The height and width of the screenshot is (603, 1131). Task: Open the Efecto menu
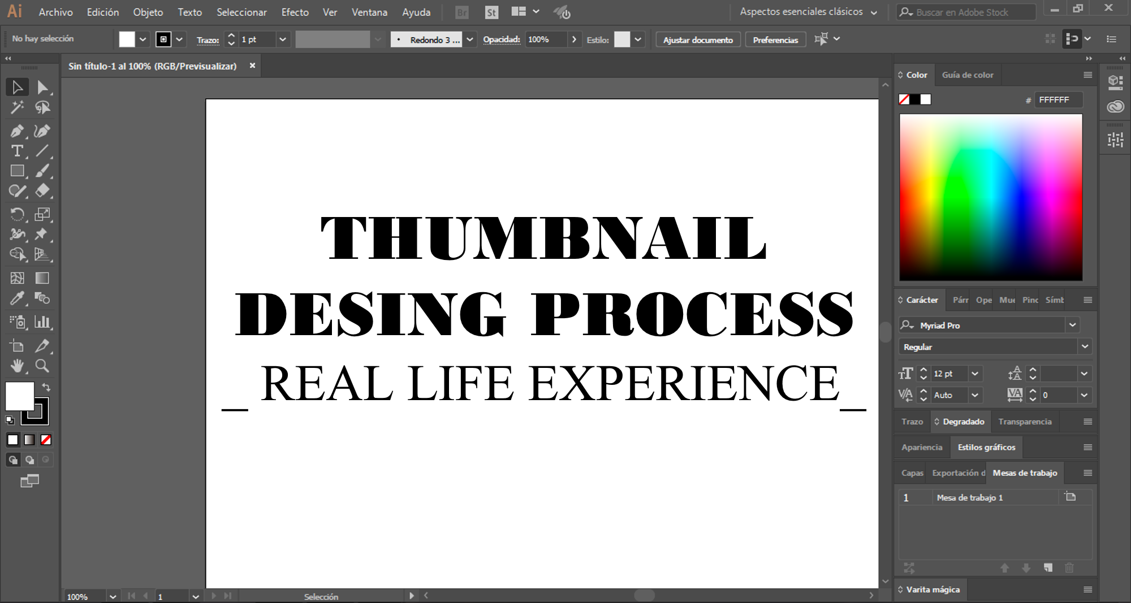pos(295,12)
